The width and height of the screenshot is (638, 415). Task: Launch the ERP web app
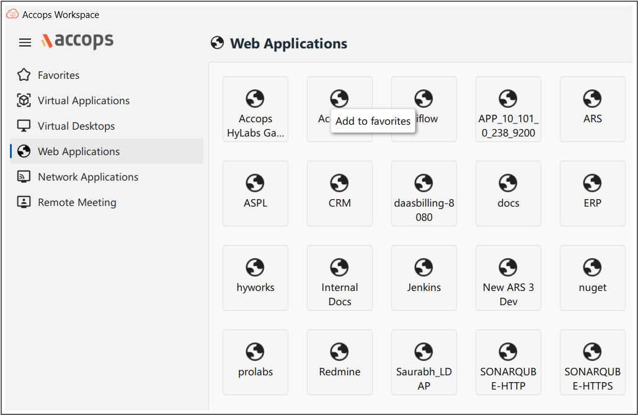click(593, 194)
